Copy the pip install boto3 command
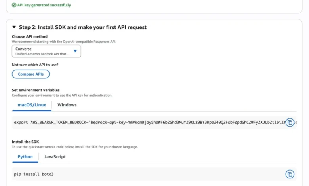309x186 pixels. [x=290, y=174]
